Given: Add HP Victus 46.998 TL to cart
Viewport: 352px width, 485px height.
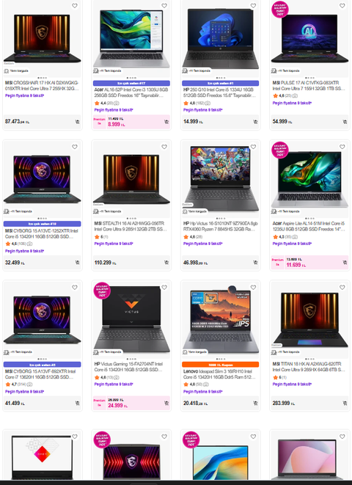Looking at the screenshot, I should [x=255, y=263].
